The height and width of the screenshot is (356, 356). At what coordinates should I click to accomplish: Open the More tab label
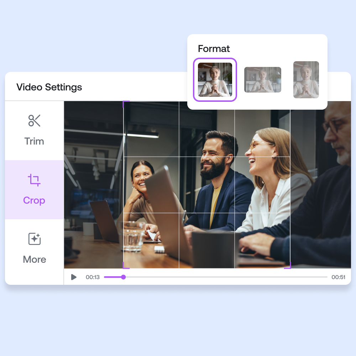(35, 260)
